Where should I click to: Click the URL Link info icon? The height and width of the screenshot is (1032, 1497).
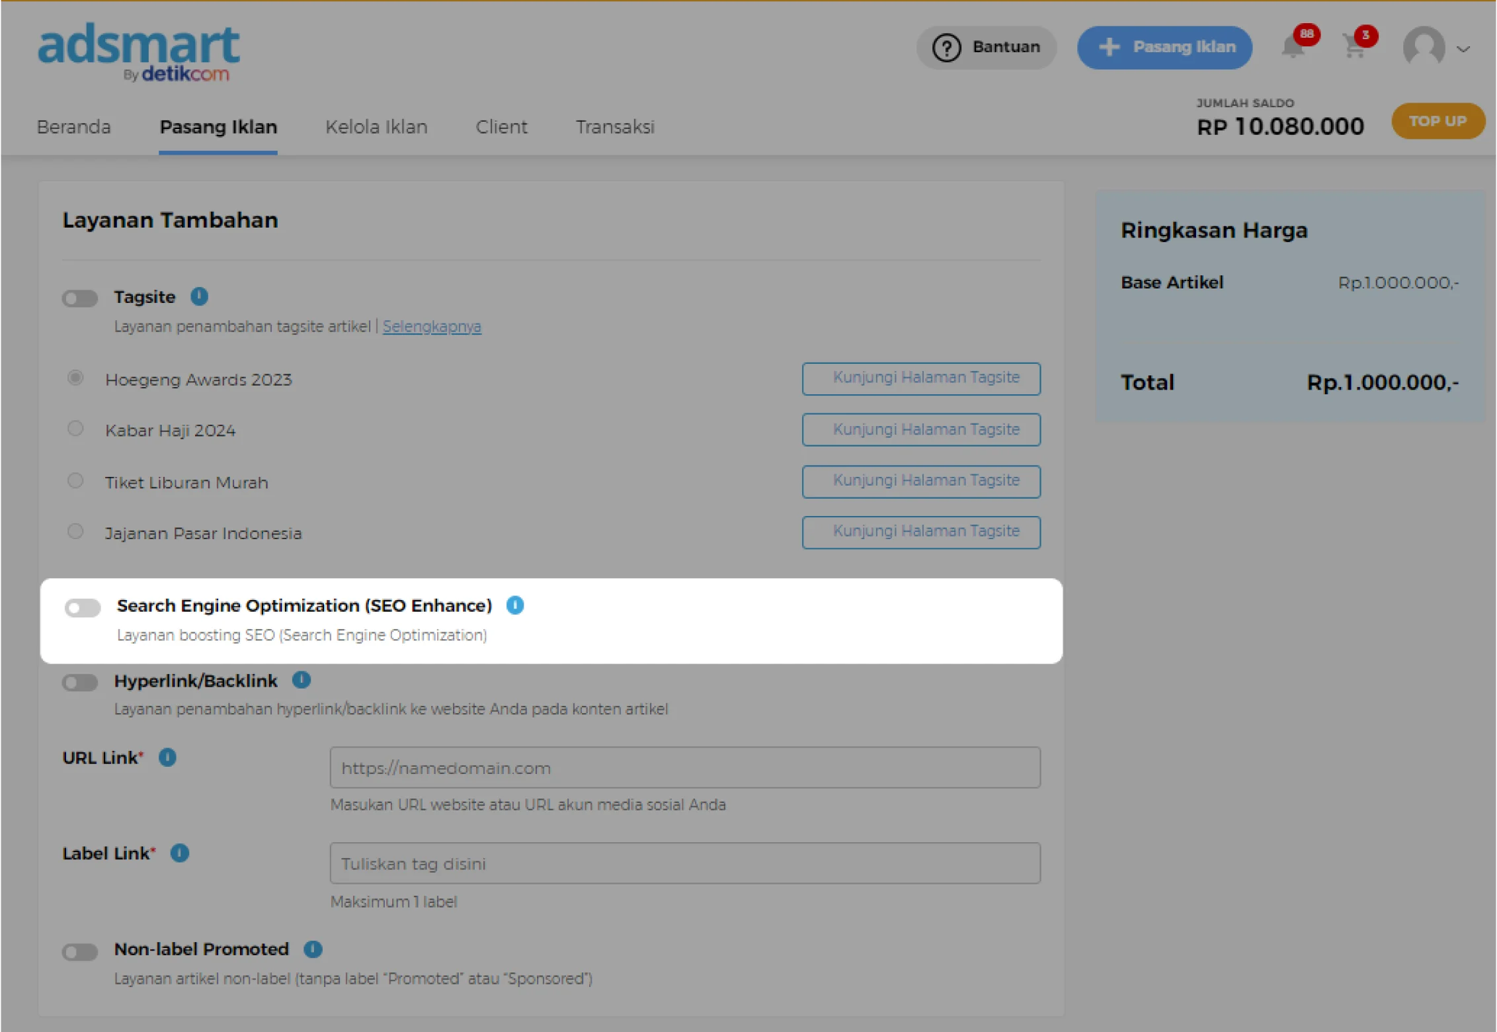click(167, 757)
